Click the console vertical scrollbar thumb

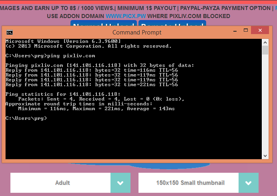point(265,50)
